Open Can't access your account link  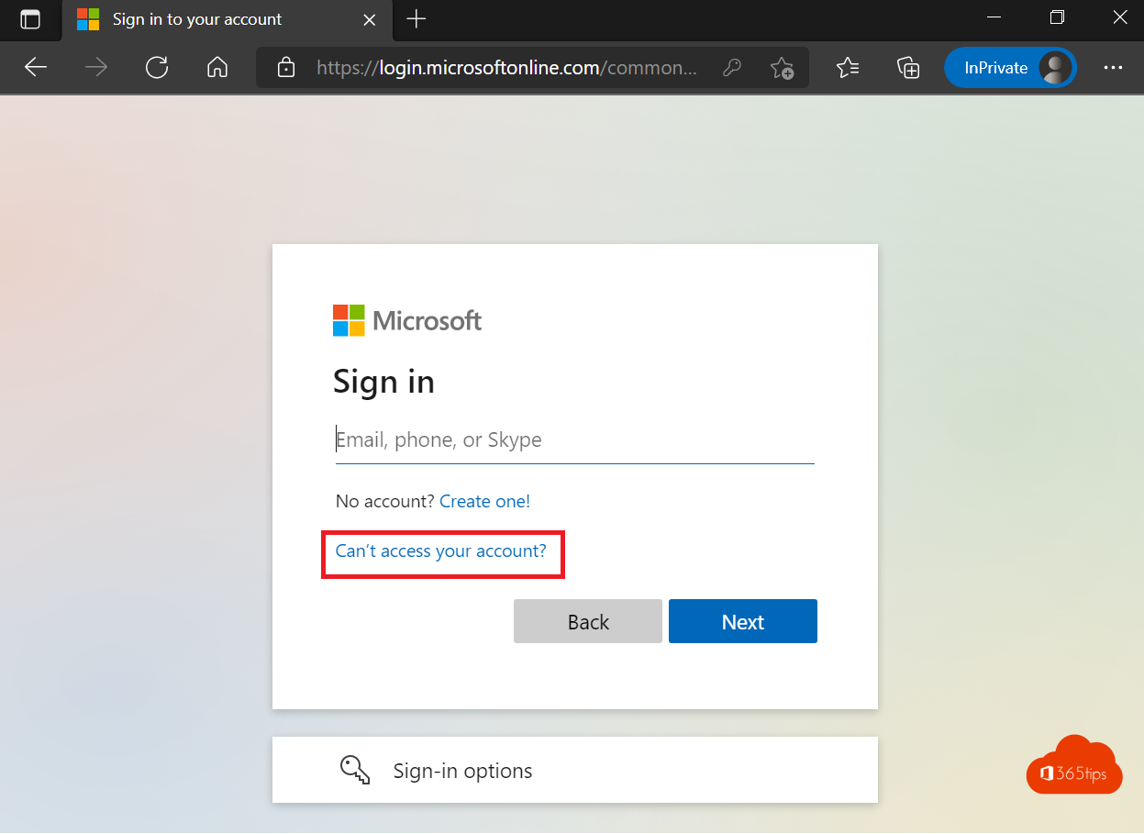(441, 551)
